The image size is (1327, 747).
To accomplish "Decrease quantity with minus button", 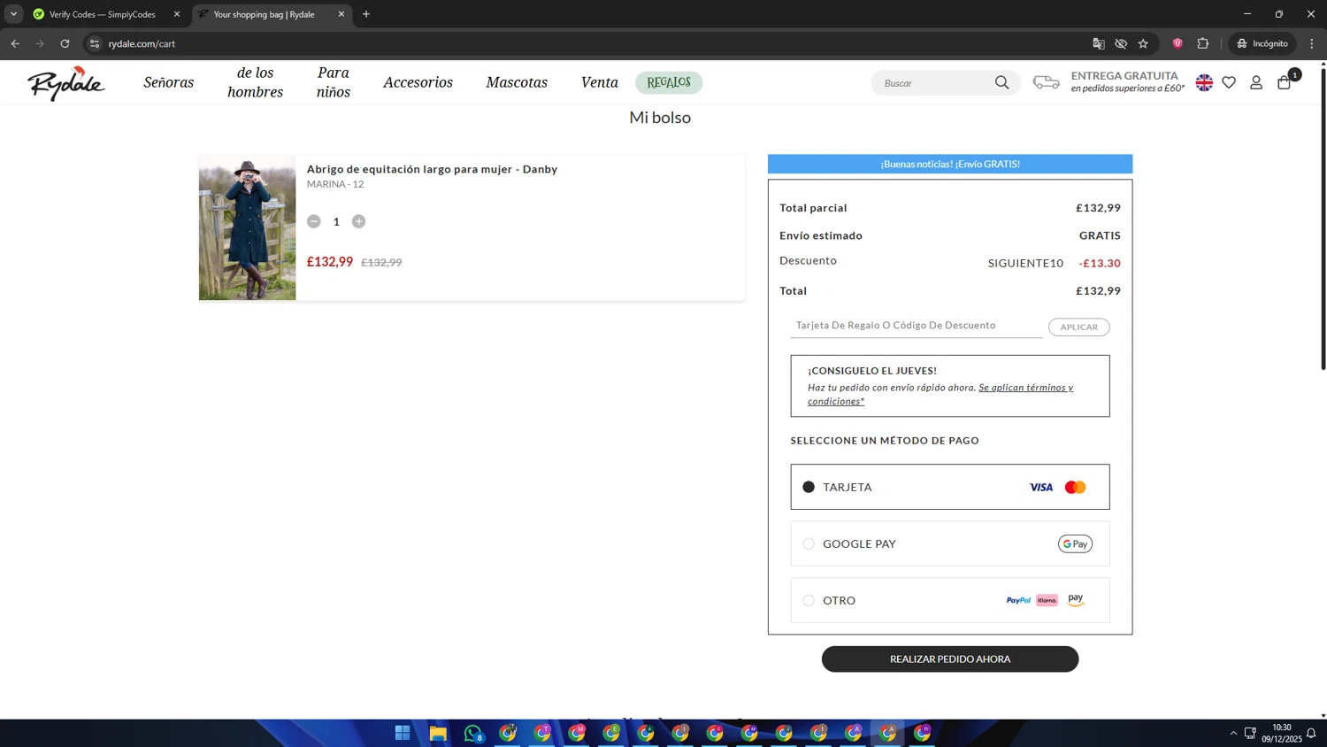I will (x=313, y=221).
